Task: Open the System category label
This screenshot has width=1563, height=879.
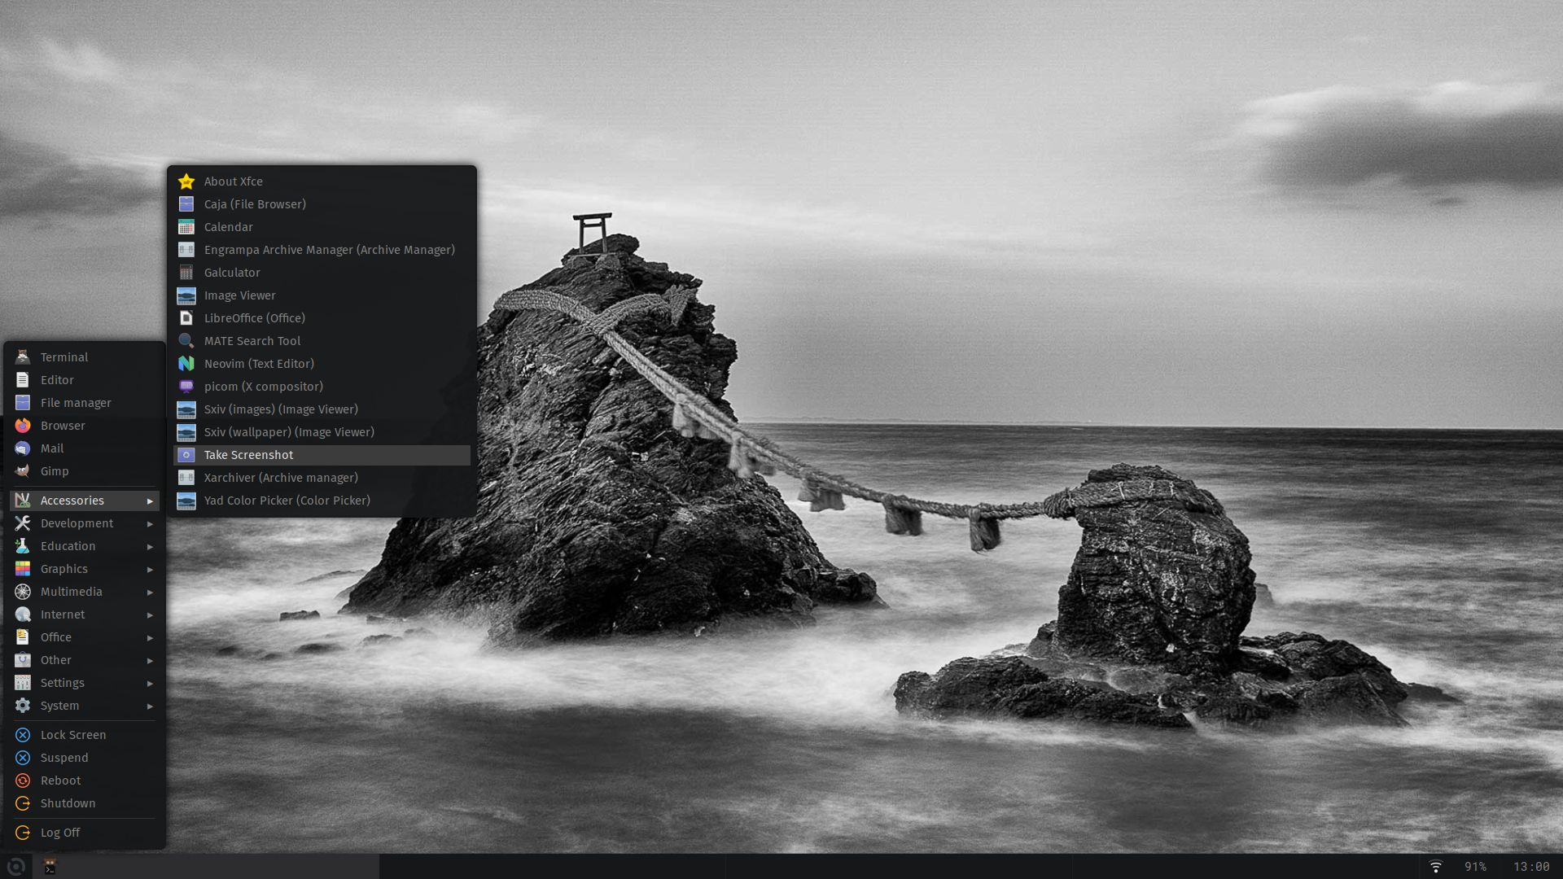Action: pyautogui.click(x=59, y=706)
